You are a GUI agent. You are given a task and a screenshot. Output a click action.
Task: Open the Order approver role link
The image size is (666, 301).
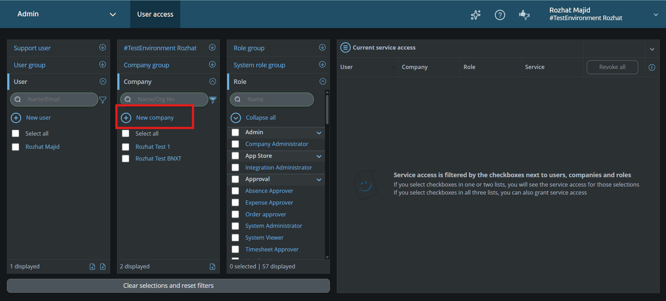tap(266, 215)
